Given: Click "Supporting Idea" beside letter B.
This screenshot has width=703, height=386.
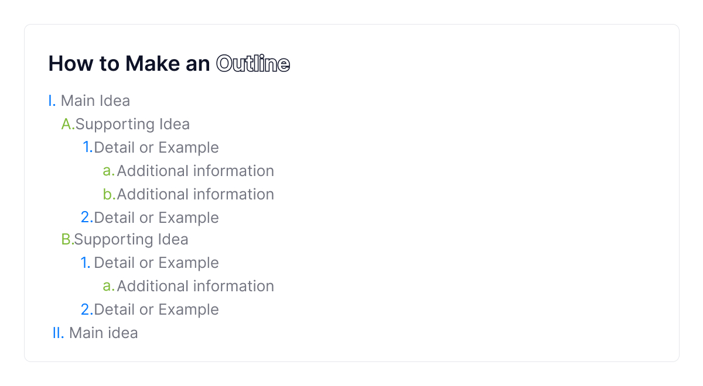Looking at the screenshot, I should [132, 239].
